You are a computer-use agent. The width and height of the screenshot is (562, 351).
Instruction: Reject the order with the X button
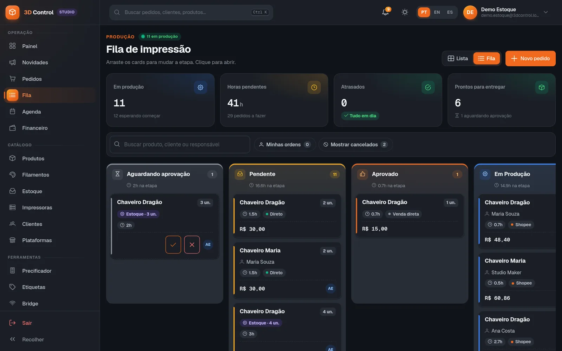click(x=192, y=245)
